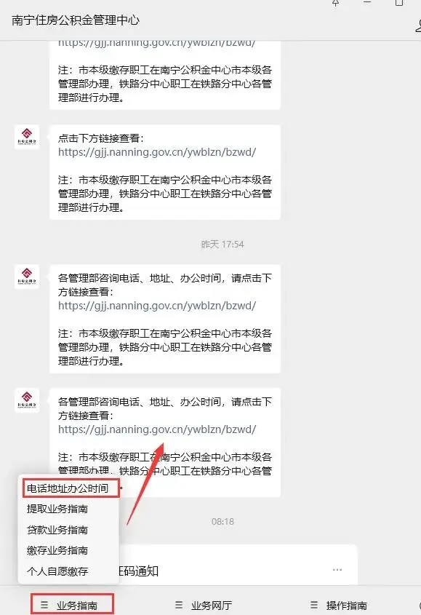Image resolution: width=421 pixels, height=615 pixels.
Task: Click the 码通知 notification card
Action: [x=238, y=565]
